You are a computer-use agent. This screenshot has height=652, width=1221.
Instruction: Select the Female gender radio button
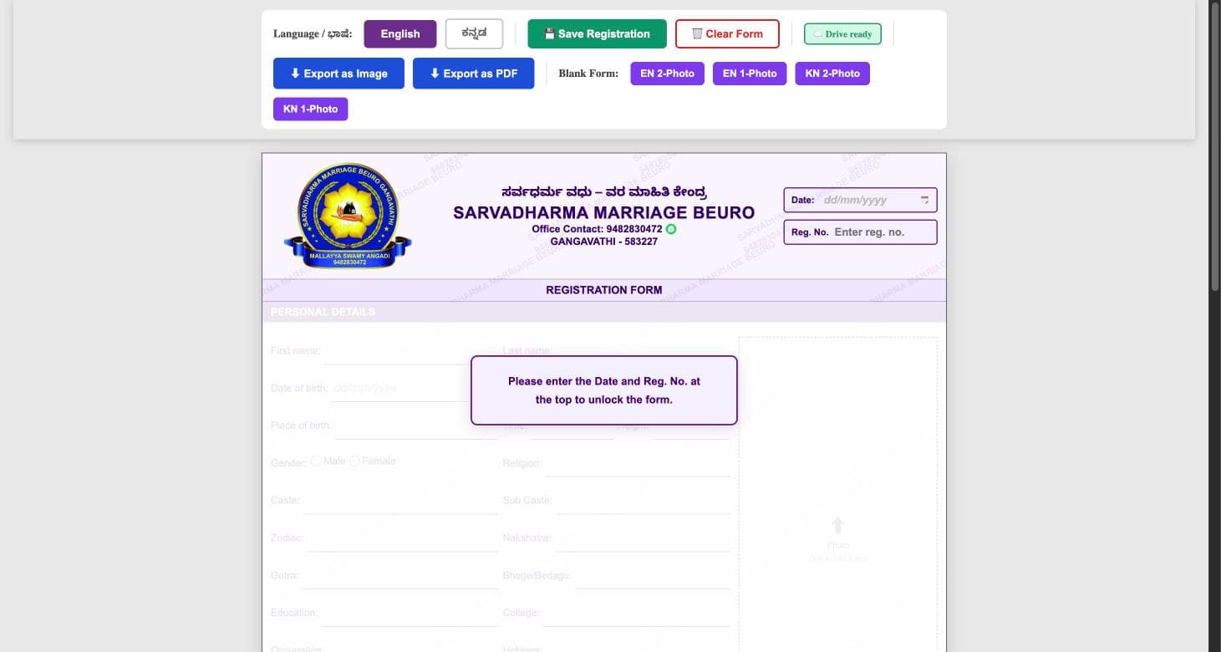click(x=354, y=461)
